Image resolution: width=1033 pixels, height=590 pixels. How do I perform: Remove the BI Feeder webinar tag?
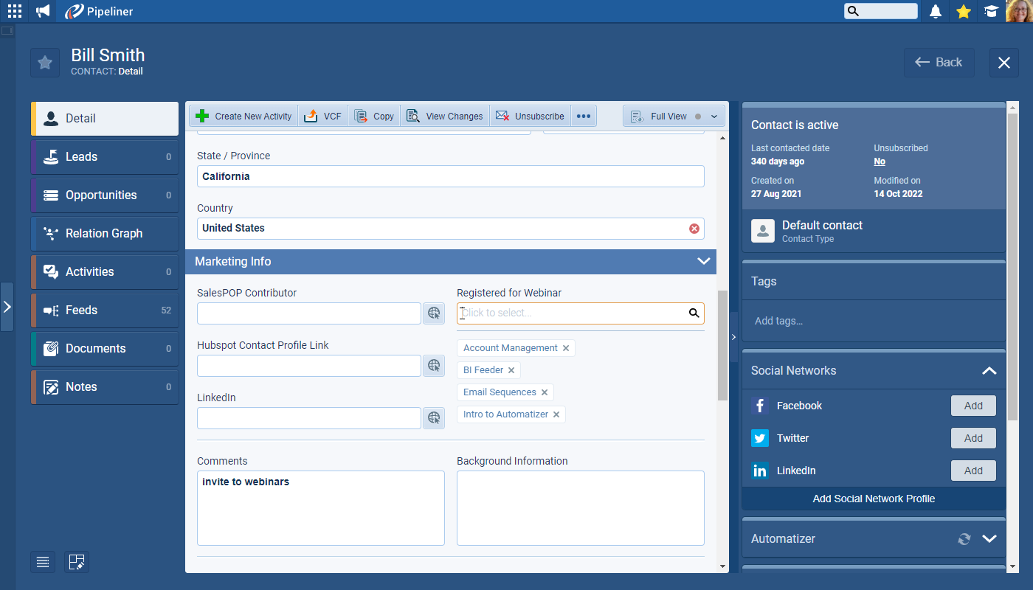[x=511, y=370]
